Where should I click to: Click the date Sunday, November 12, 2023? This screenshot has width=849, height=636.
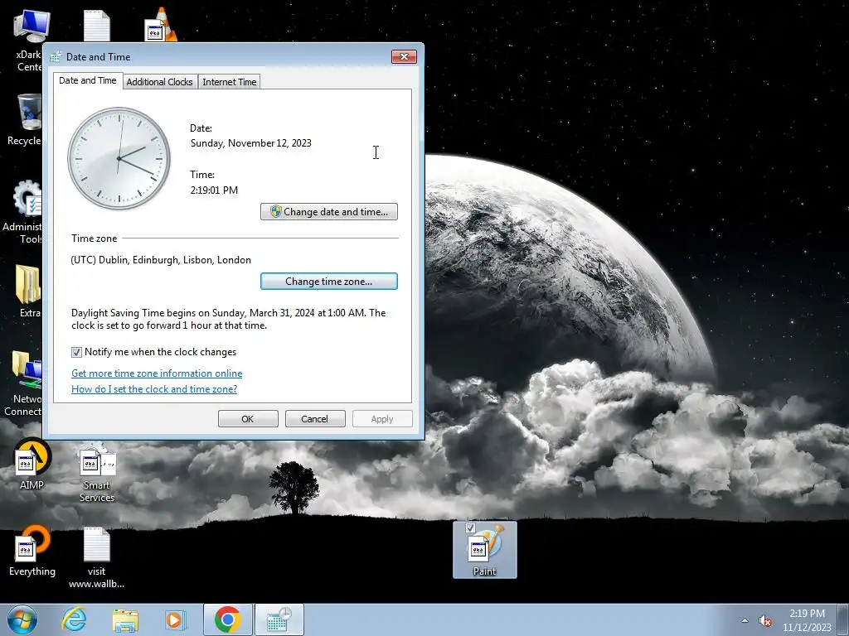tap(250, 143)
